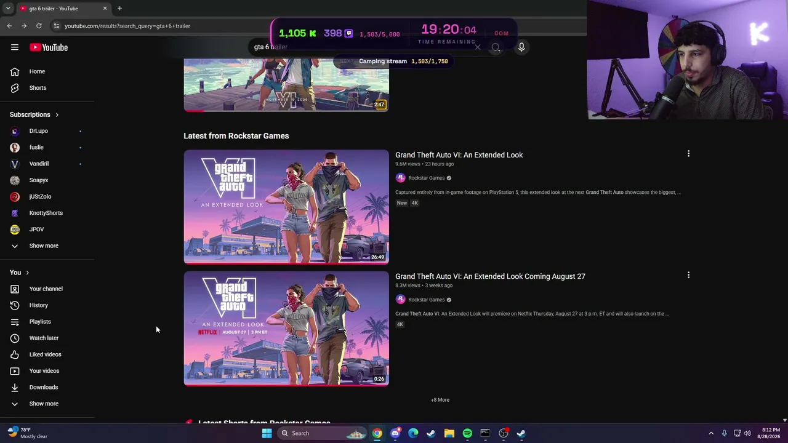Click the "Captured entirely from in-game footage" description
Screen dimensions: 788x443
click(x=538, y=193)
